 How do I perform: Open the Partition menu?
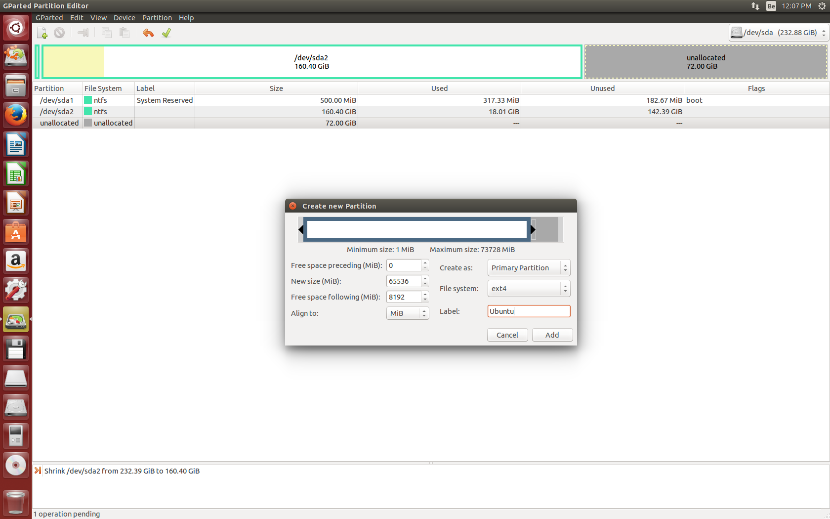point(157,18)
